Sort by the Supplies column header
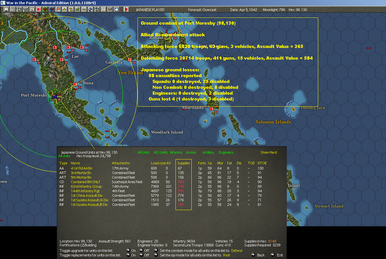The width and height of the screenshot is (386, 259). click(184, 163)
